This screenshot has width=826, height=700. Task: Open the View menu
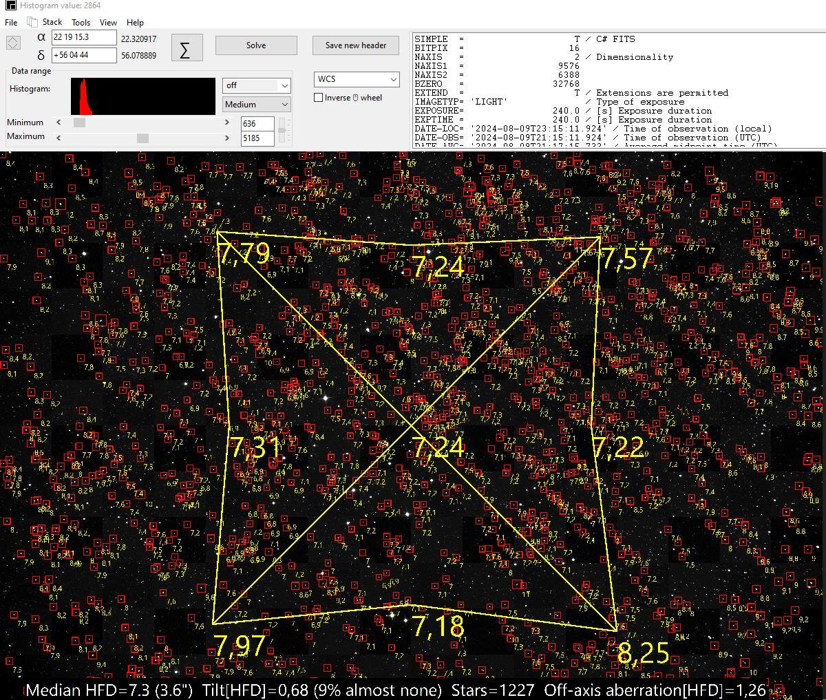(108, 22)
